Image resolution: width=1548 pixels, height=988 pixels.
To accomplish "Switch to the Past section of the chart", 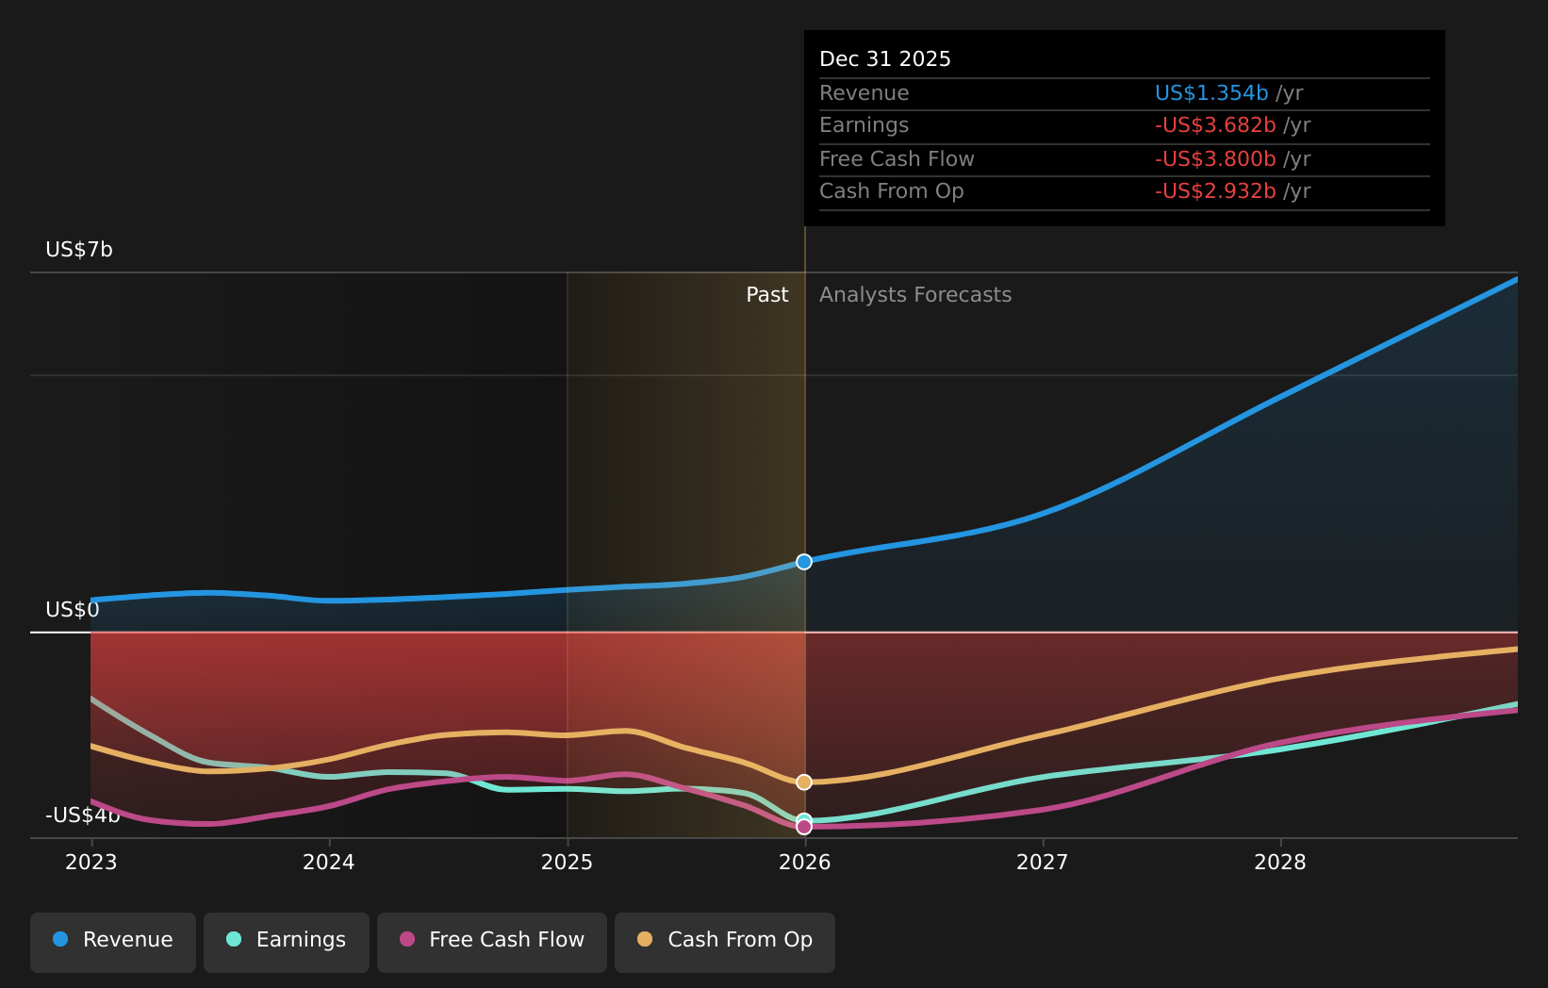I will click(766, 294).
